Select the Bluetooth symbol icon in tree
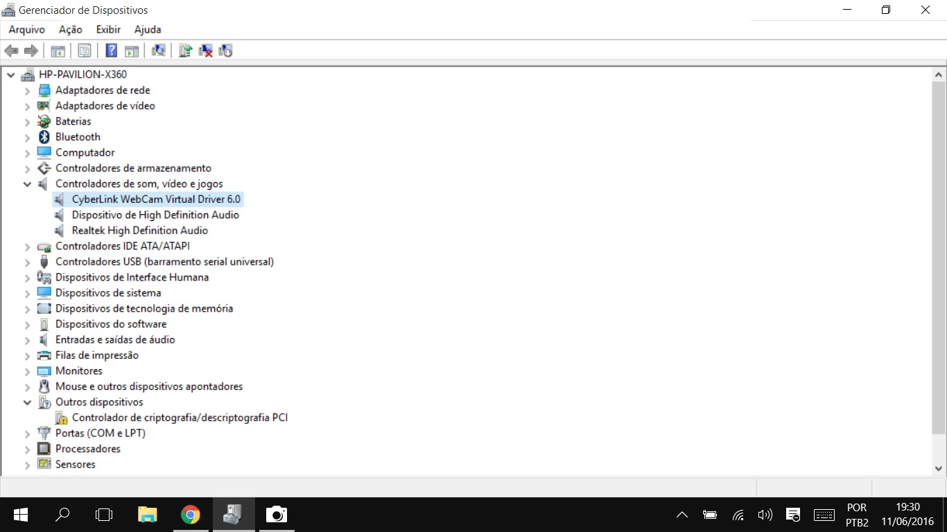This screenshot has height=532, width=947. tap(44, 137)
